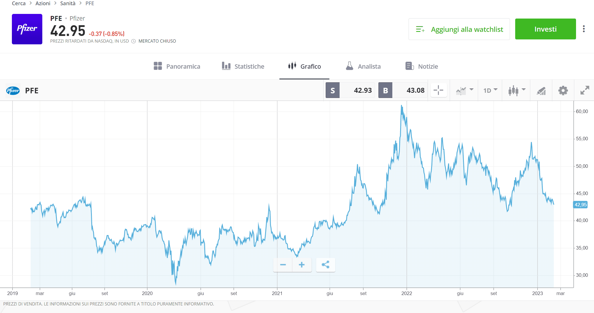Click the Panoramica grid icon
The height and width of the screenshot is (313, 594).
(158, 66)
